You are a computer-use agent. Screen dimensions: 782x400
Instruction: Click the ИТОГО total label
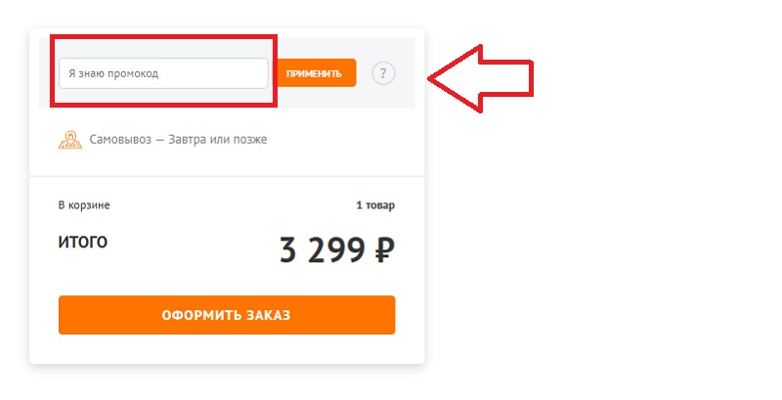pyautogui.click(x=83, y=243)
